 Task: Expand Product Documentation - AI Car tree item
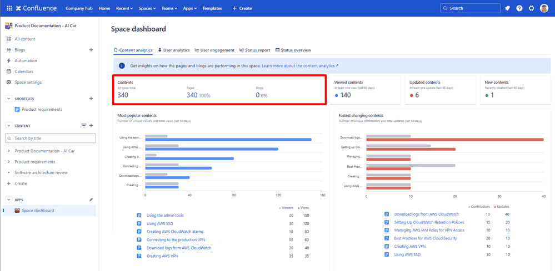[8, 151]
